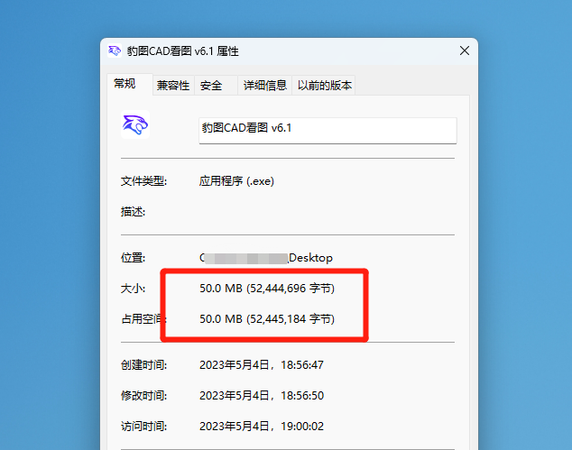The image size is (572, 450).
Task: Select accessed time 19:00:02 value
Action: coord(262,426)
